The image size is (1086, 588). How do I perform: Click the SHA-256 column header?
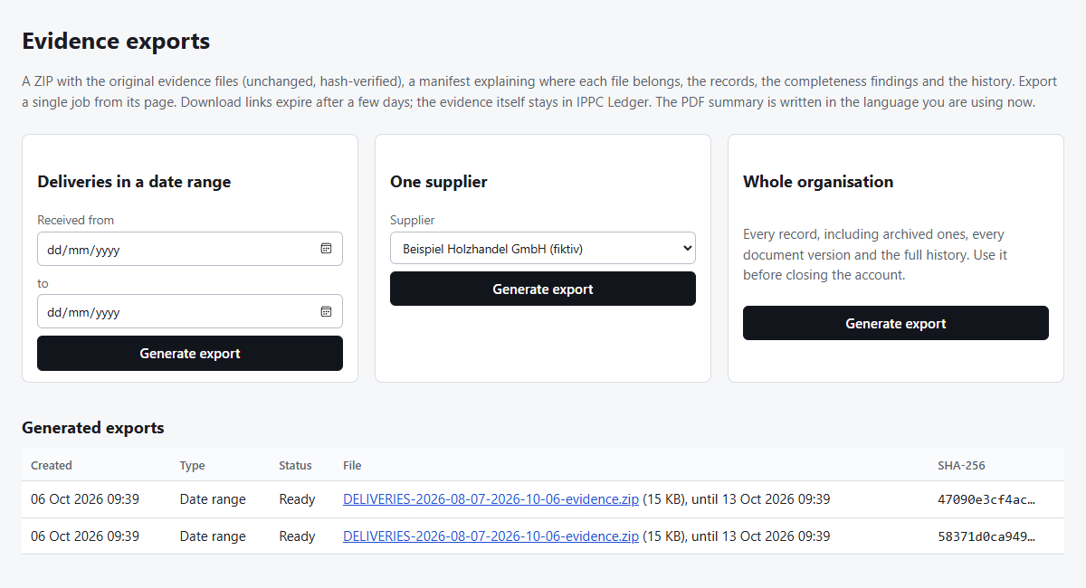[961, 466]
